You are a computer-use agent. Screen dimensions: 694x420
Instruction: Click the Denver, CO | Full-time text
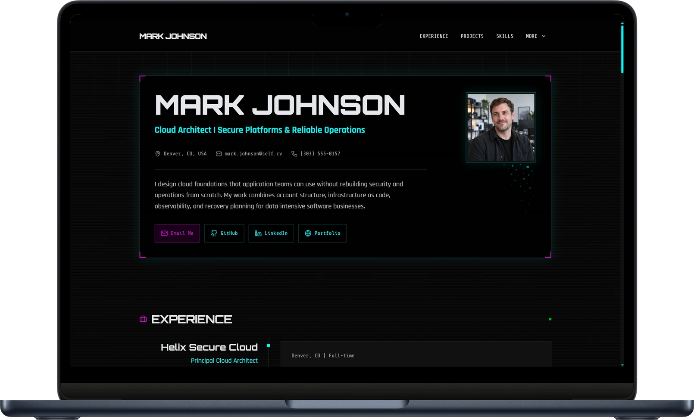tap(323, 356)
